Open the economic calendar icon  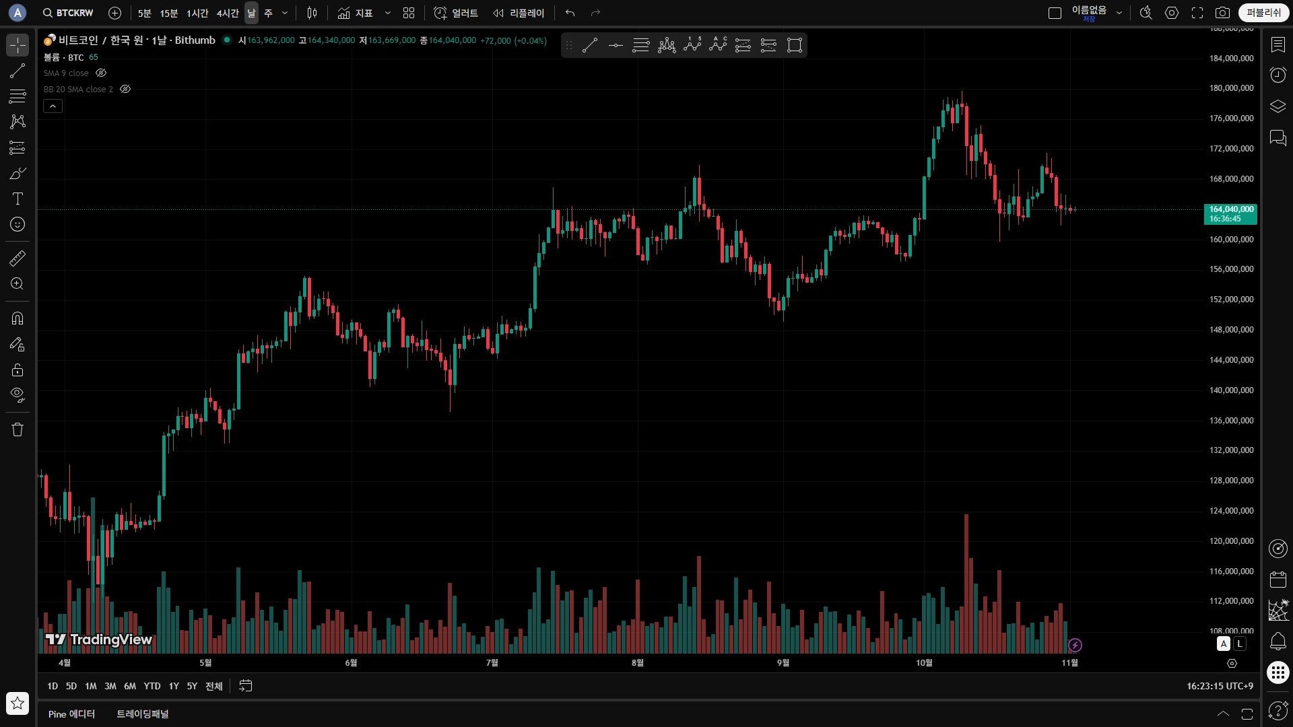coord(1278,580)
